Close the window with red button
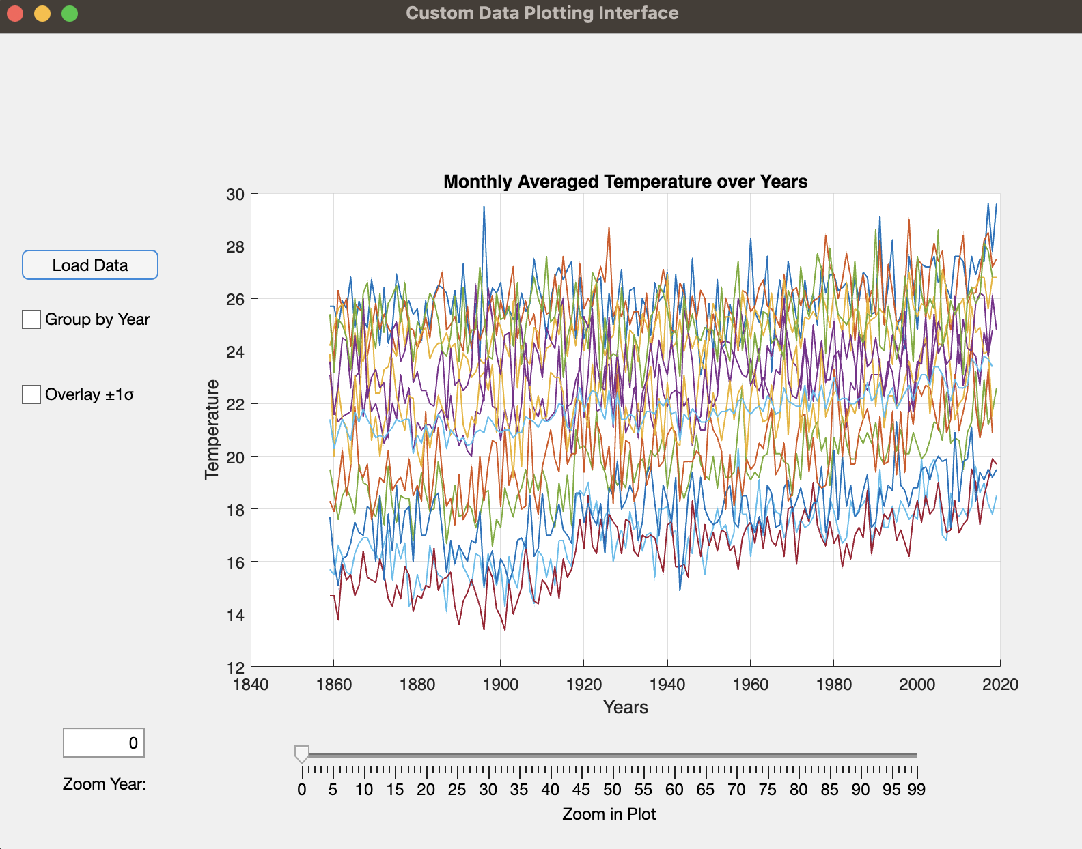1082x849 pixels. (x=15, y=14)
